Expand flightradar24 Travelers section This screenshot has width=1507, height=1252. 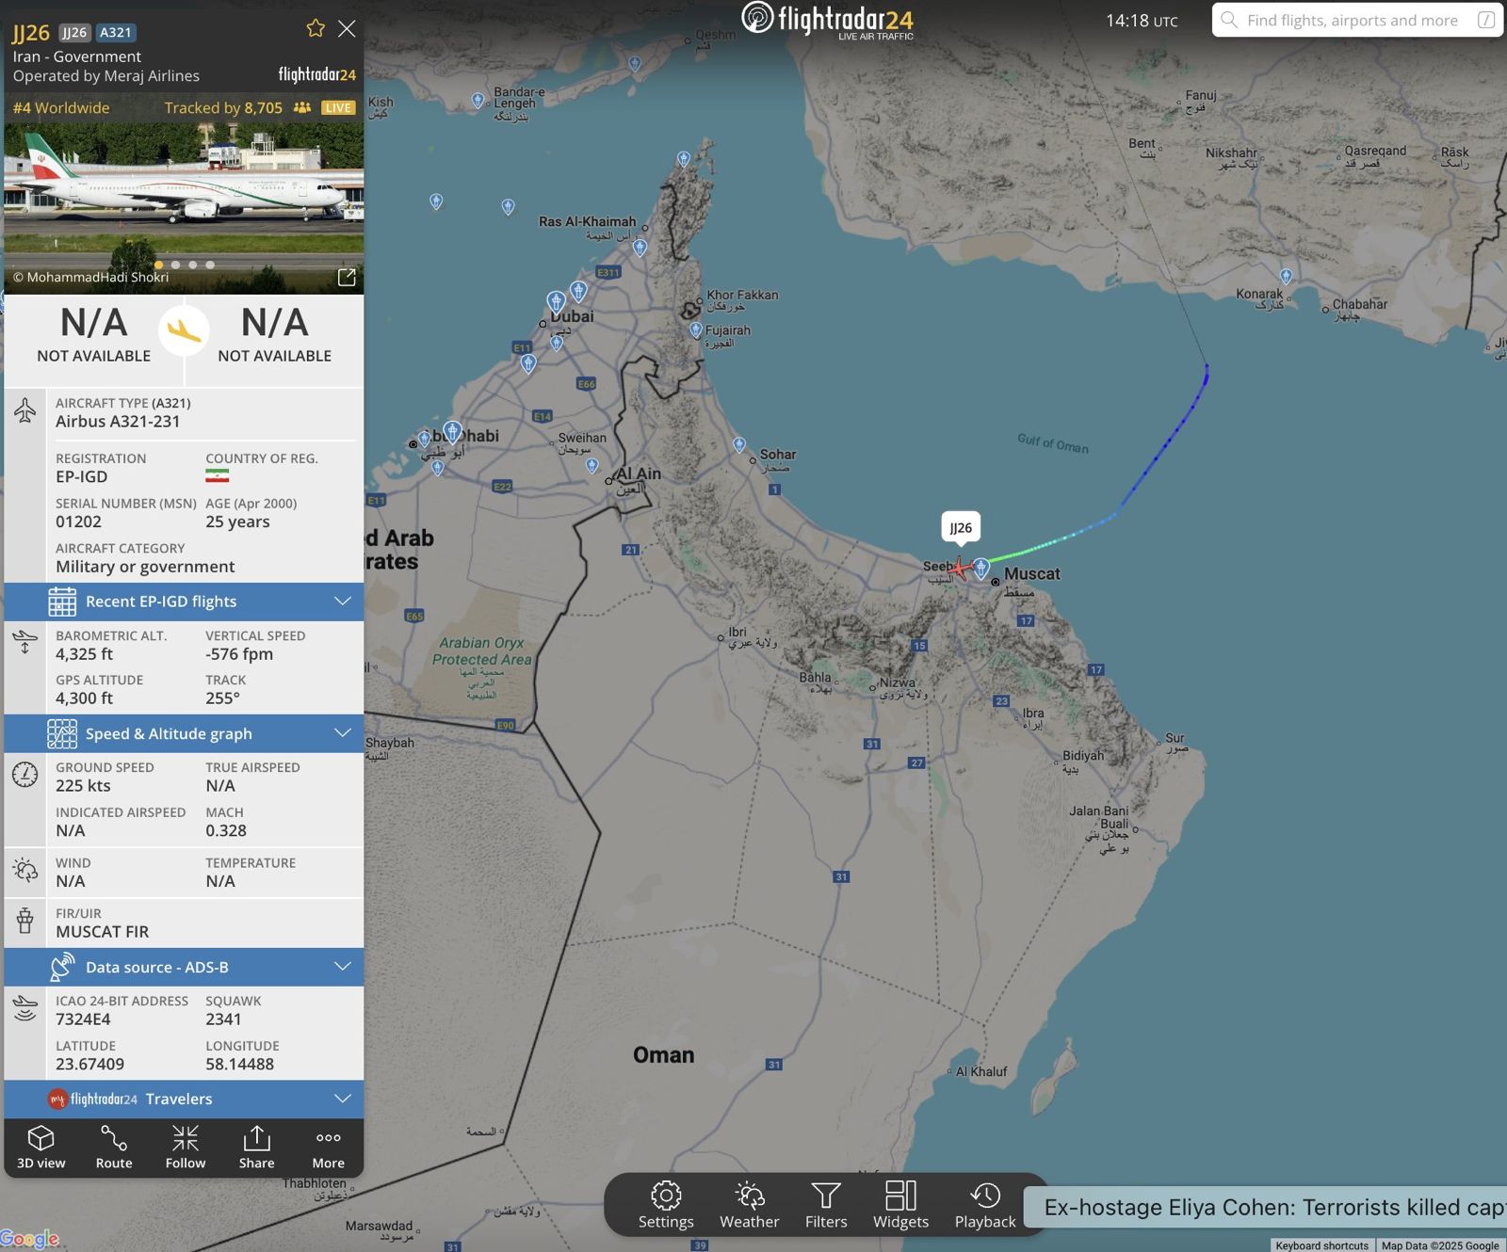point(184,1099)
